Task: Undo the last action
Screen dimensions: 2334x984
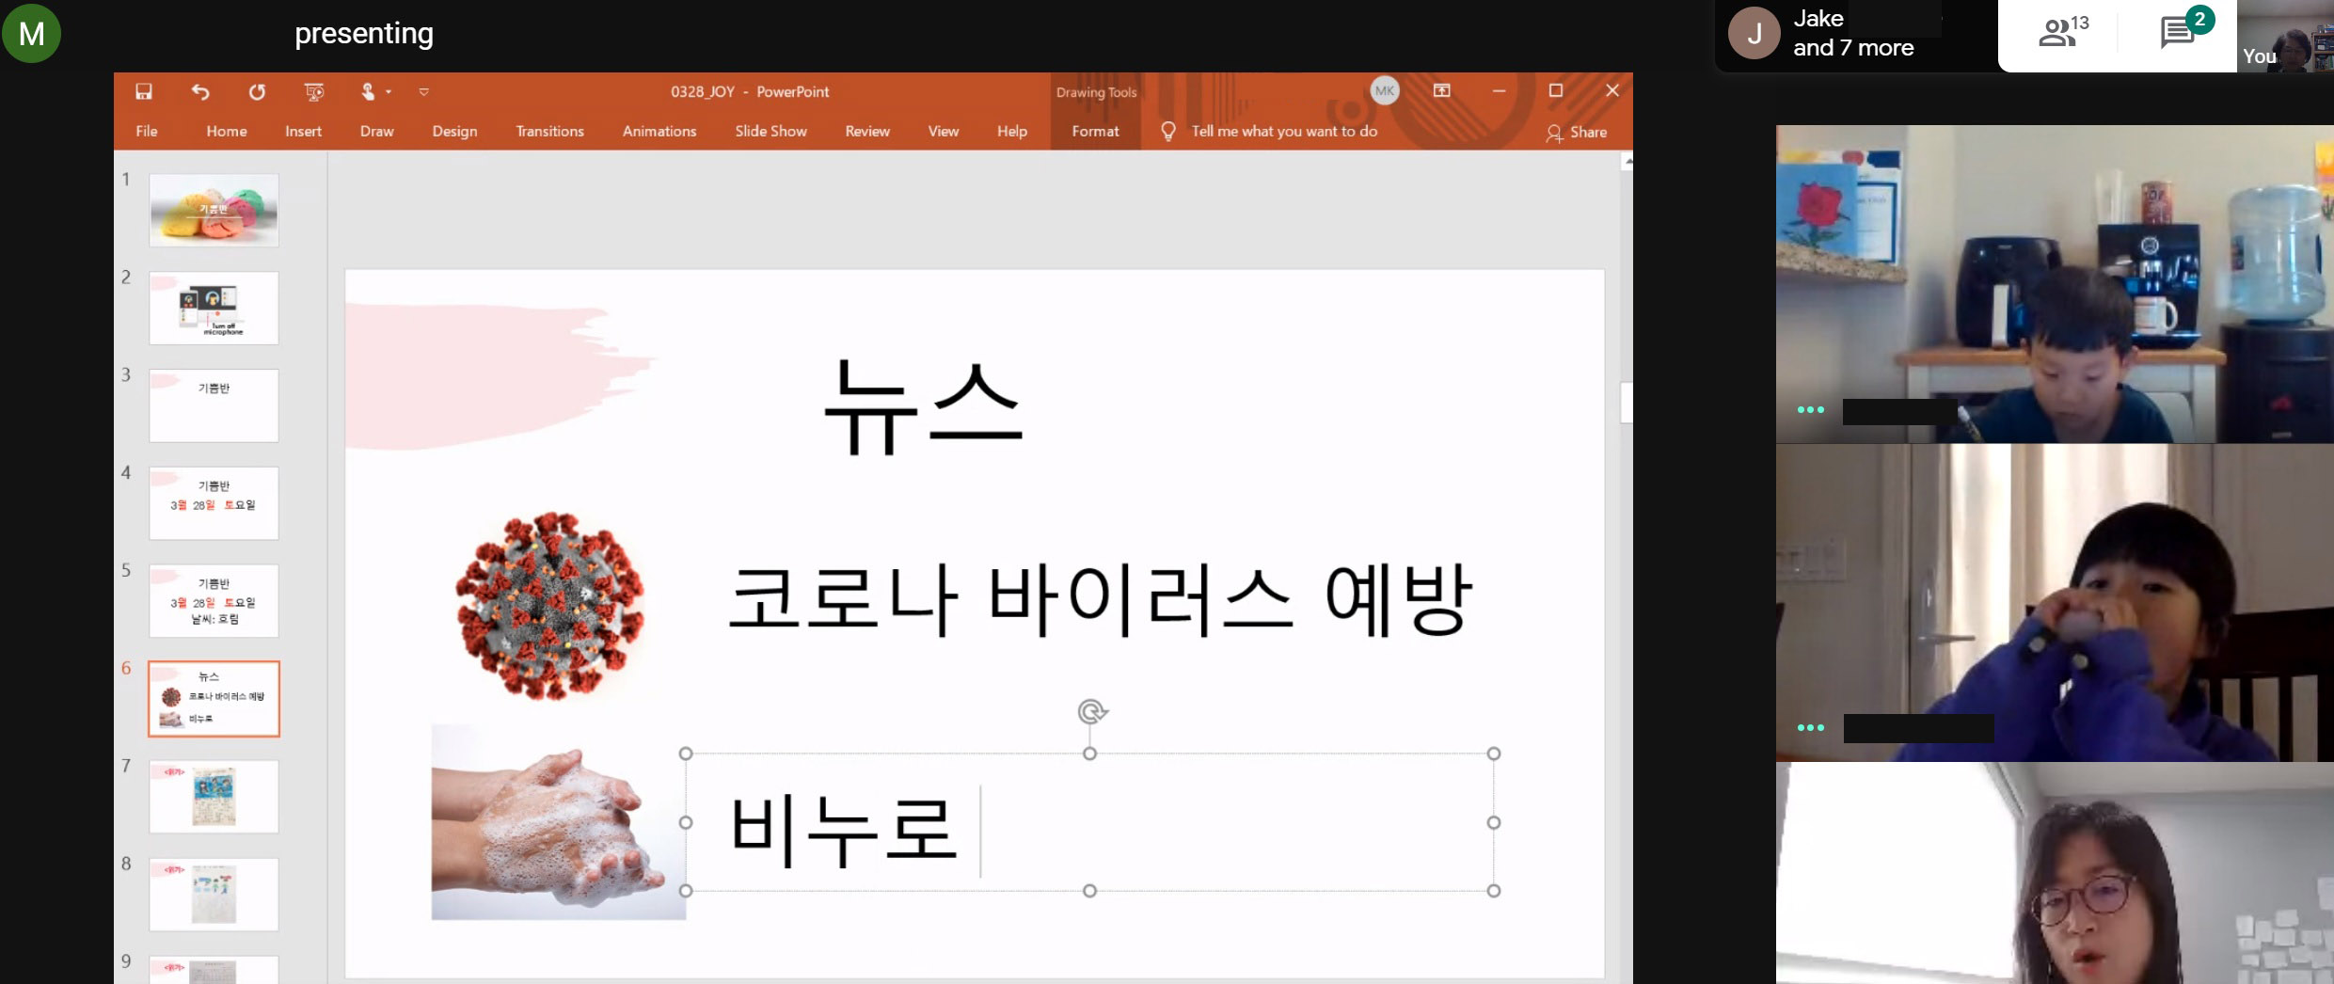Action: point(200,91)
